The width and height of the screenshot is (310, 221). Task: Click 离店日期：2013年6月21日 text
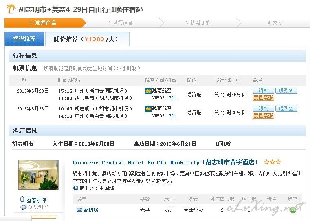click(x=165, y=144)
